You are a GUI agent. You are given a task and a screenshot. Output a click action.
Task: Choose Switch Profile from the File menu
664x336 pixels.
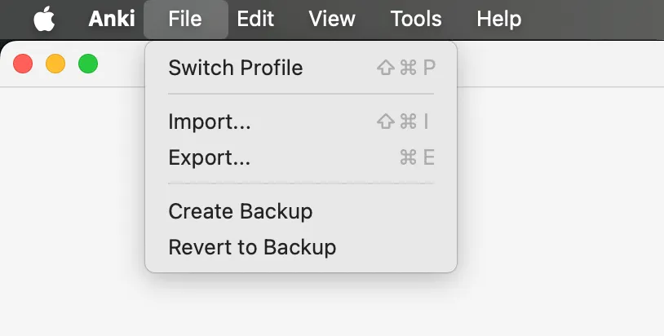pos(235,68)
